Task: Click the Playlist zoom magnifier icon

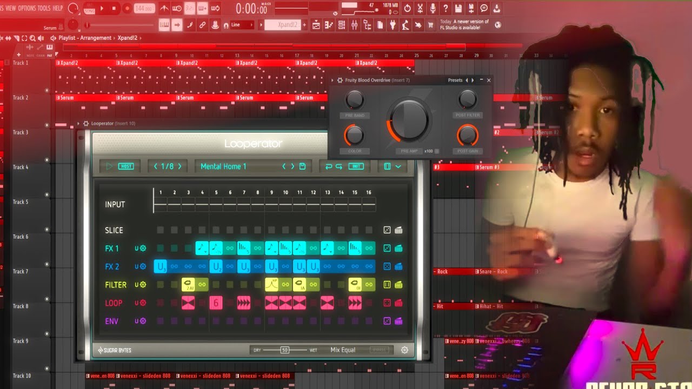Action: [x=33, y=38]
